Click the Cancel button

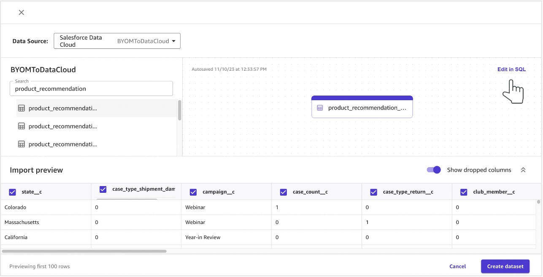[457, 266]
